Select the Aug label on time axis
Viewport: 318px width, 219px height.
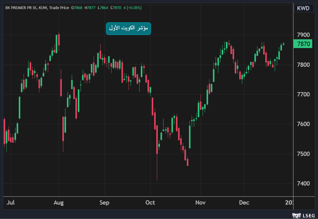tap(58, 203)
